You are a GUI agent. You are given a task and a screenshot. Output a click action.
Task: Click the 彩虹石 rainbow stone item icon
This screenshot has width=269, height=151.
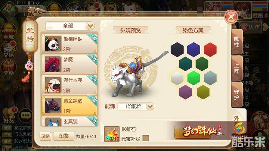112,134
